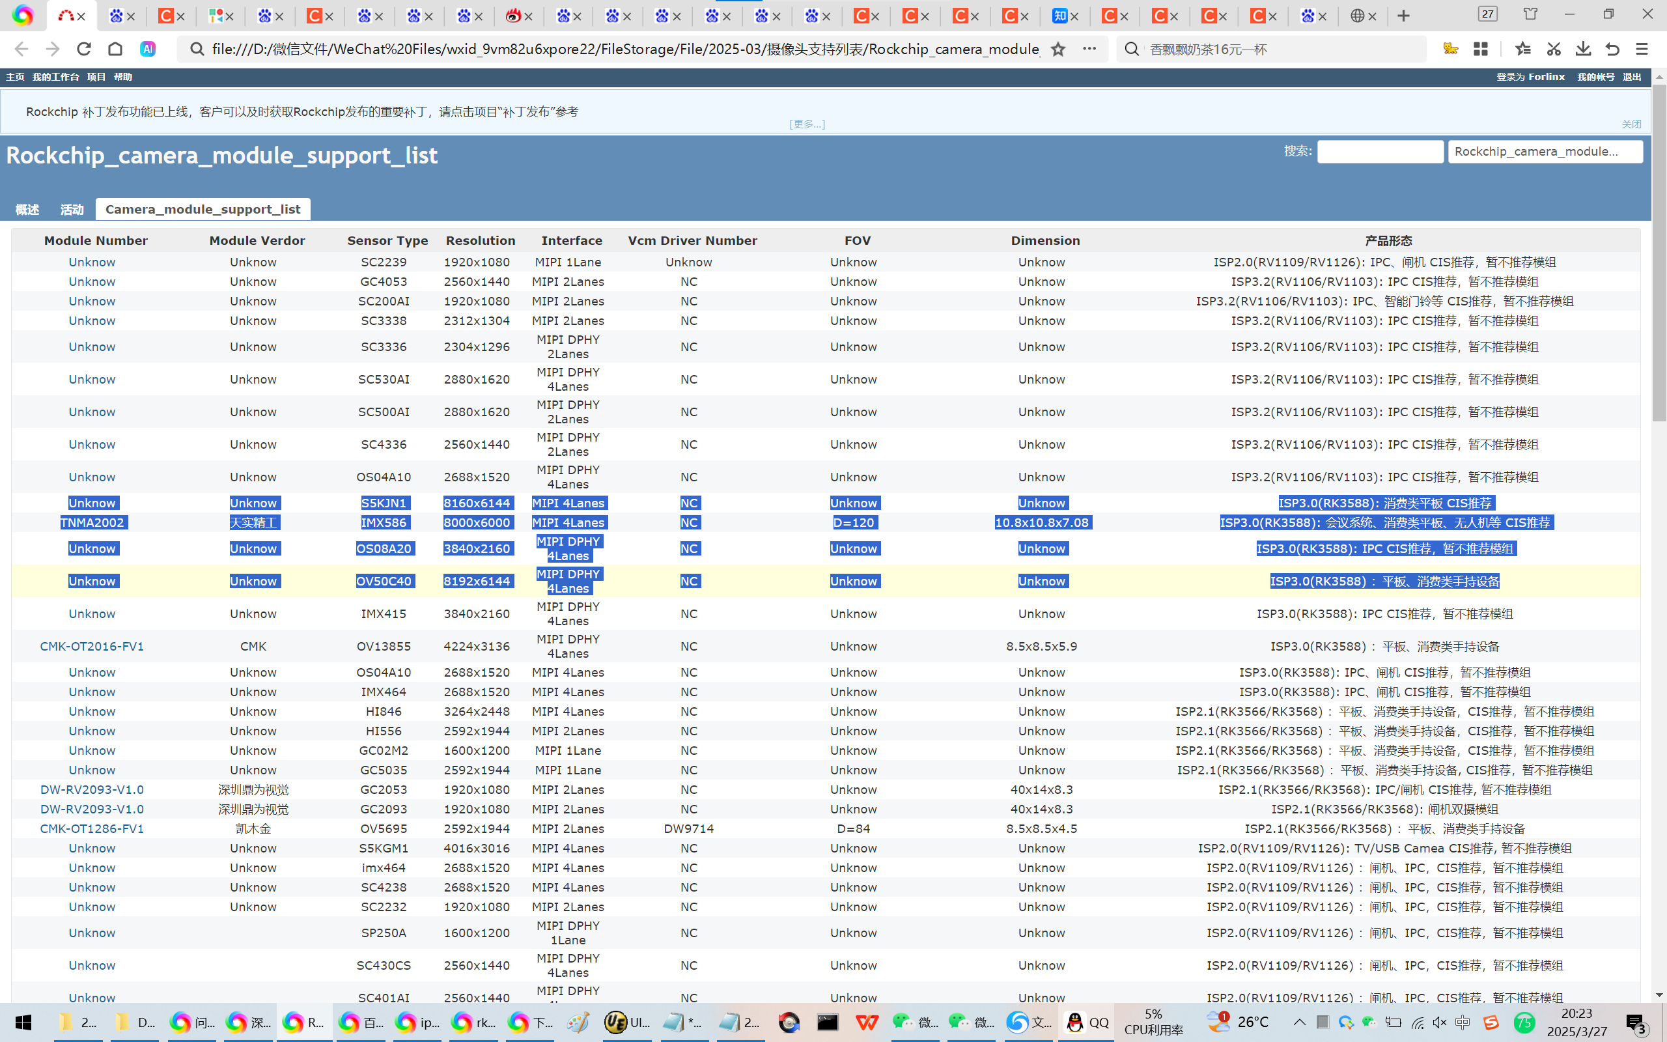This screenshot has height=1042, width=1667.
Task: Open the browser hamburger menu
Action: point(1642,49)
